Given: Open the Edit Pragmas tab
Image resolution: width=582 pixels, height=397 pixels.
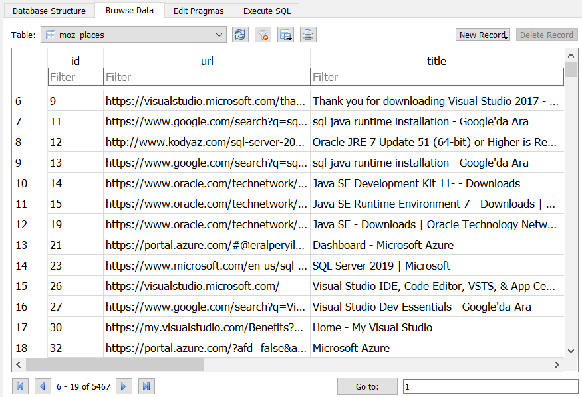Looking at the screenshot, I should pos(199,11).
